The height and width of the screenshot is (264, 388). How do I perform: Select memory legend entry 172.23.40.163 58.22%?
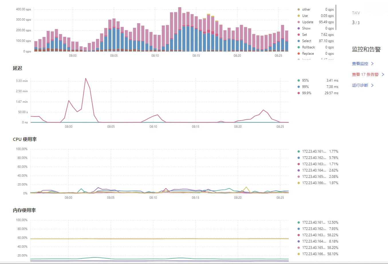(x=318, y=235)
